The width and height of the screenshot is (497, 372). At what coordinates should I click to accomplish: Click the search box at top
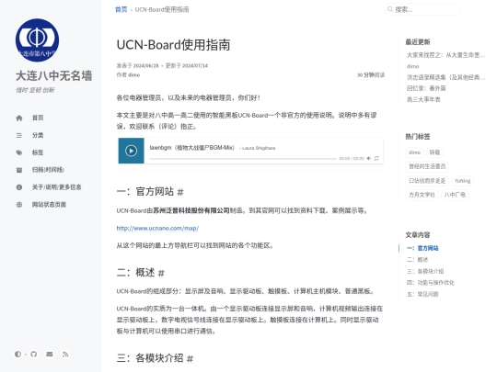422,9
